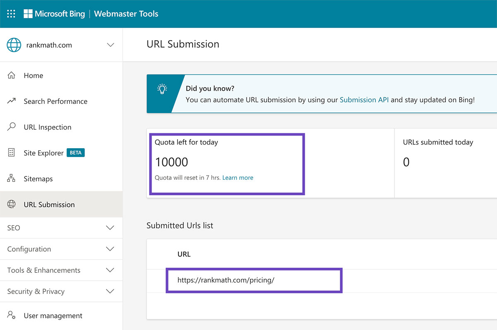Click the User management person icon
The height and width of the screenshot is (330, 497).
(12, 316)
